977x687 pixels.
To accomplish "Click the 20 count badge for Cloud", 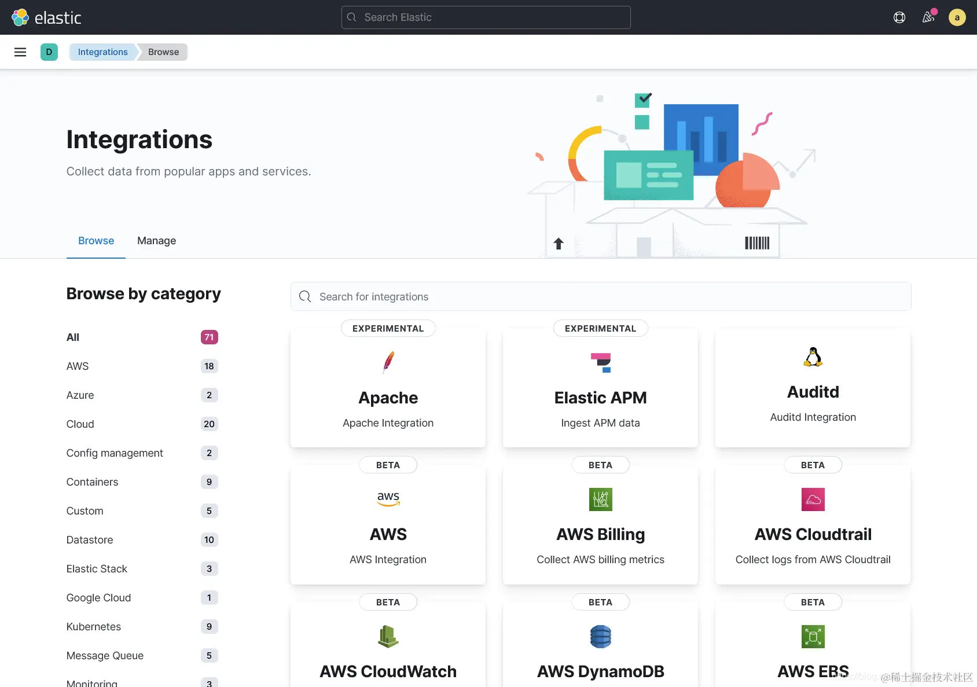I will pos(210,424).
